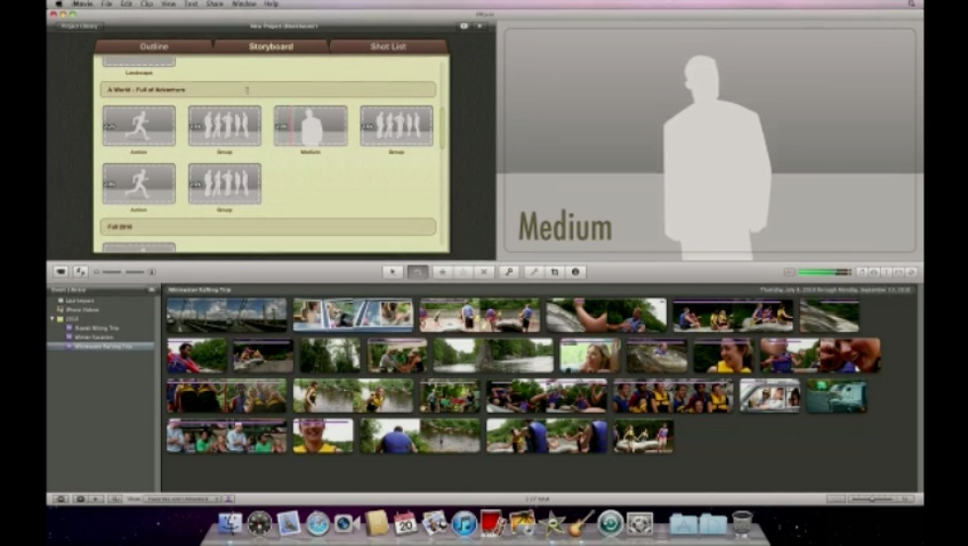Reject selection using the X icon
The image size is (968, 546).
485,272
